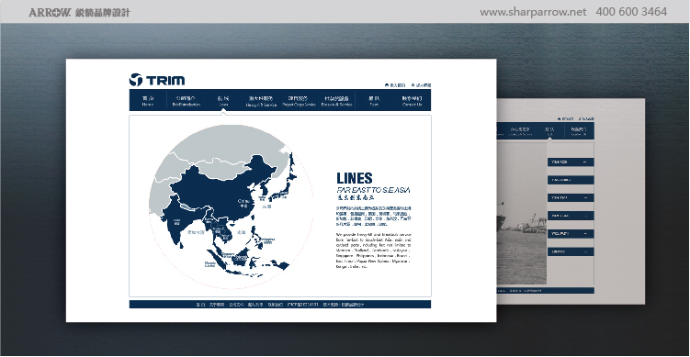Click the home icon above the navigation bar

387,84
